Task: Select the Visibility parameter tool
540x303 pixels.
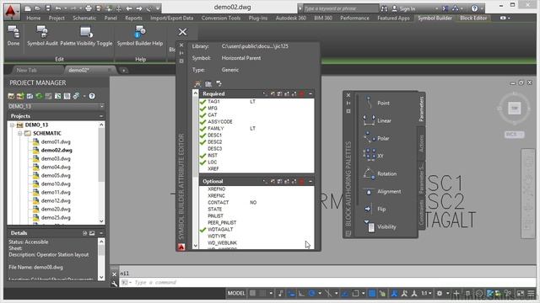Action: (x=380, y=226)
